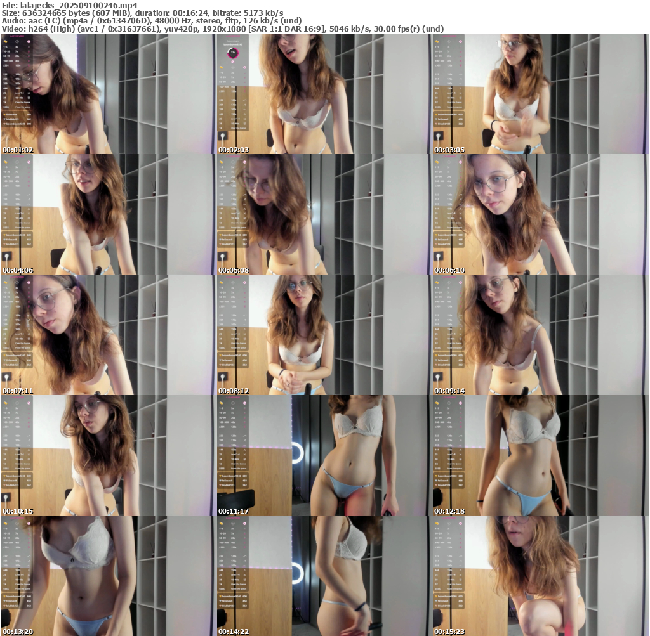Open the frame marked 00:10:15

pos(109,455)
